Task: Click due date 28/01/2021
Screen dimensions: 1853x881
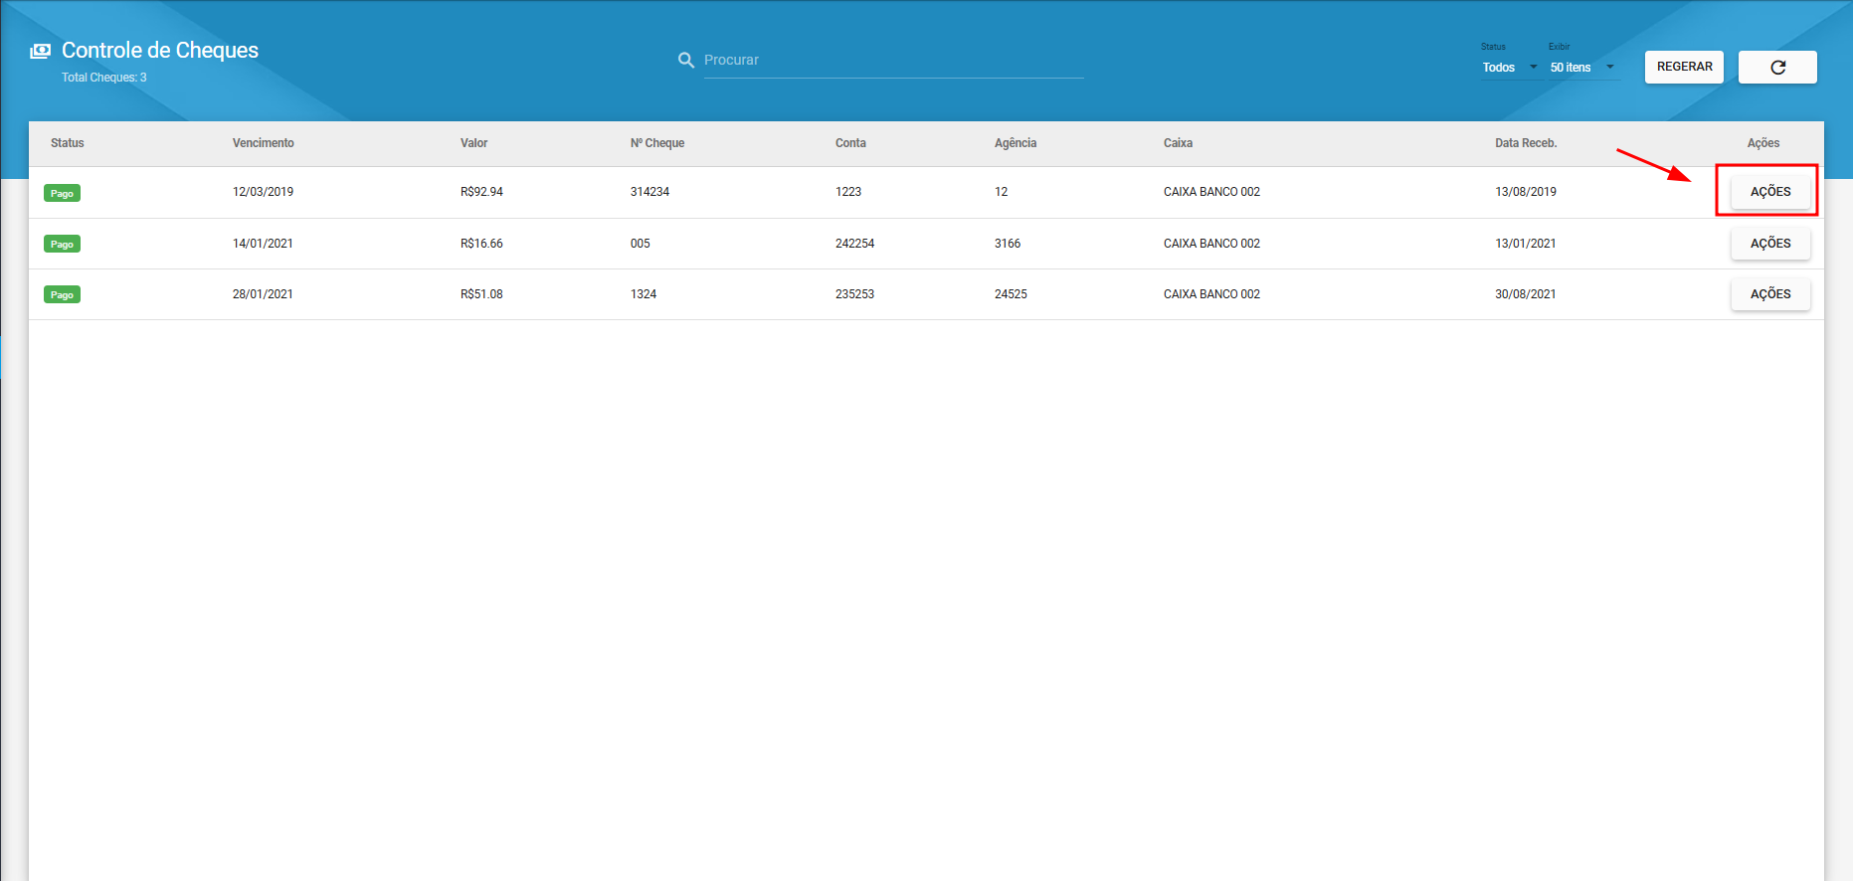Action: 263,294
